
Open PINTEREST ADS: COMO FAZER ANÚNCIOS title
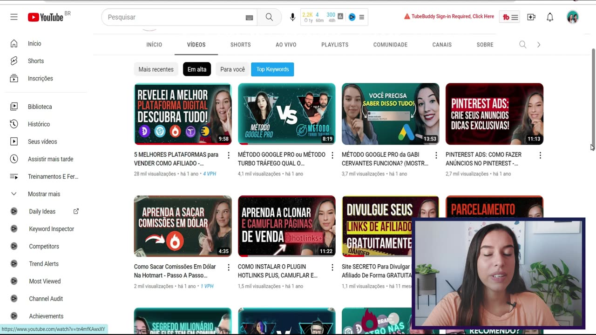click(x=483, y=159)
